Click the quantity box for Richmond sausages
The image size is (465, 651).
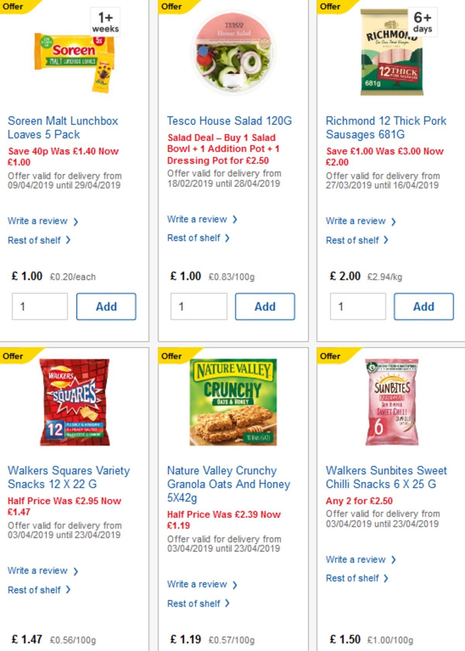point(357,307)
